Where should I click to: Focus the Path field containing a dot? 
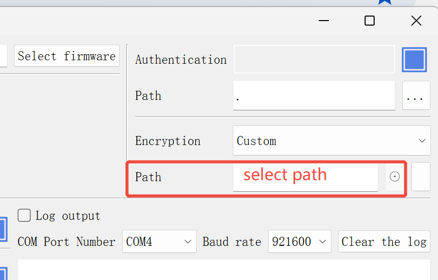pos(314,96)
